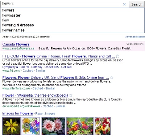Open the Get Well sitelink

67,67
